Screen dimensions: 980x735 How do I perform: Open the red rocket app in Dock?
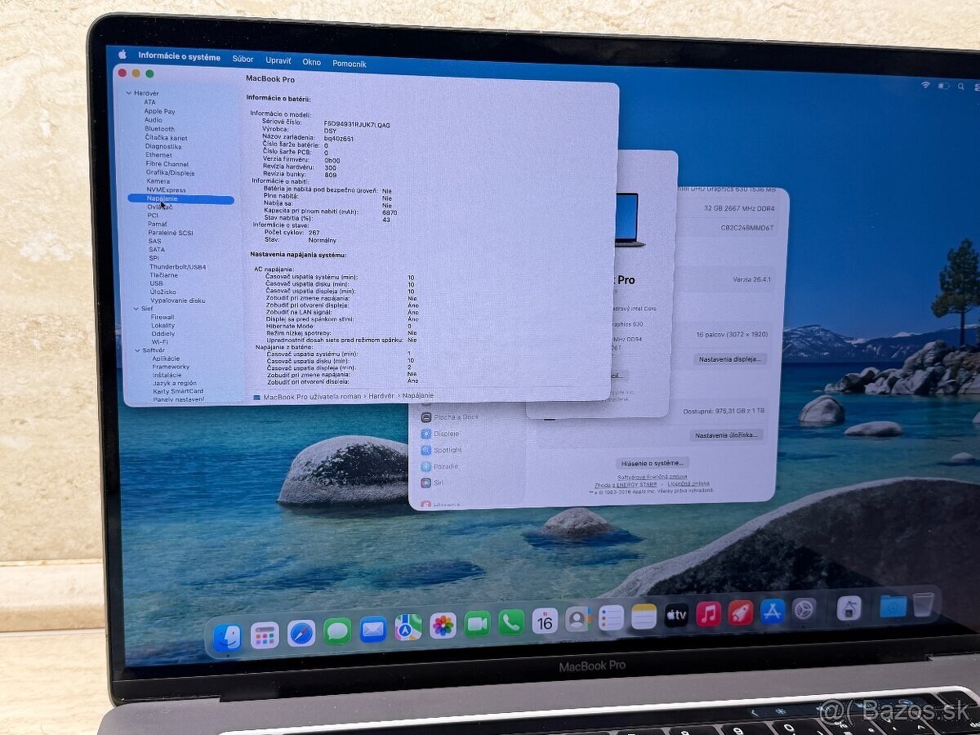click(741, 612)
